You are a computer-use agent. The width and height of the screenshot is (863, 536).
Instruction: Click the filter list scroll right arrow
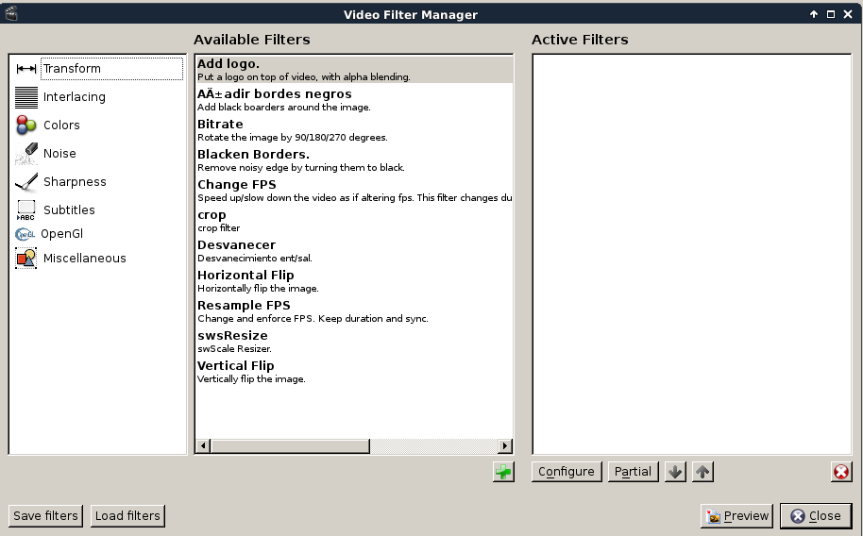505,445
